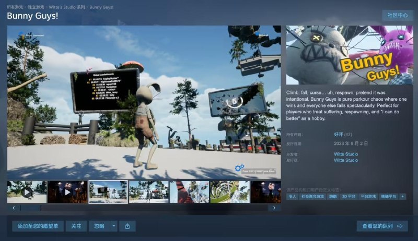Click the release date 2023 年 9 月 2 日
418x241 pixels.
351,143
